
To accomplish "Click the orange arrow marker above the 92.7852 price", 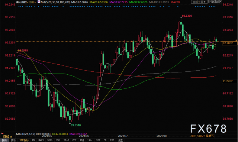I will click(236, 41).
